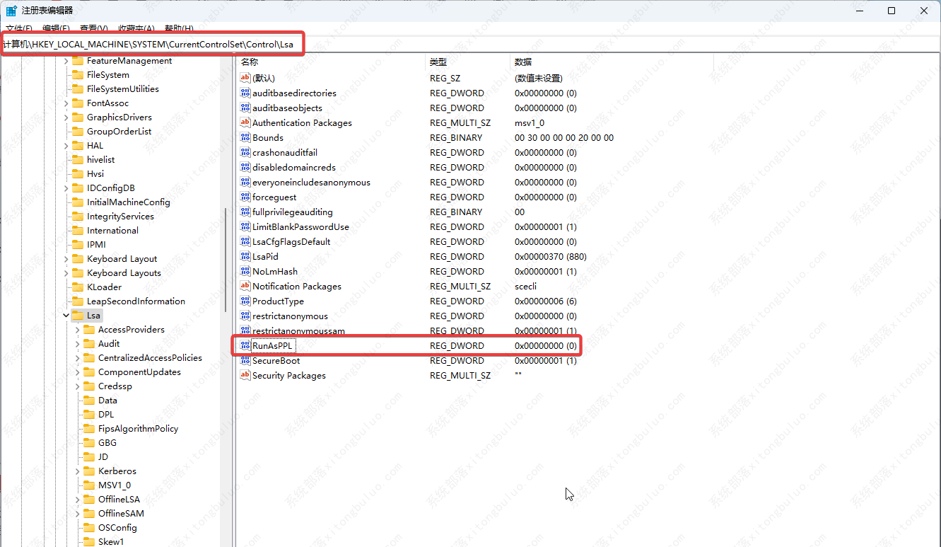Click the RunAsPPL DWORD value icon
941x547 pixels.
(245, 345)
